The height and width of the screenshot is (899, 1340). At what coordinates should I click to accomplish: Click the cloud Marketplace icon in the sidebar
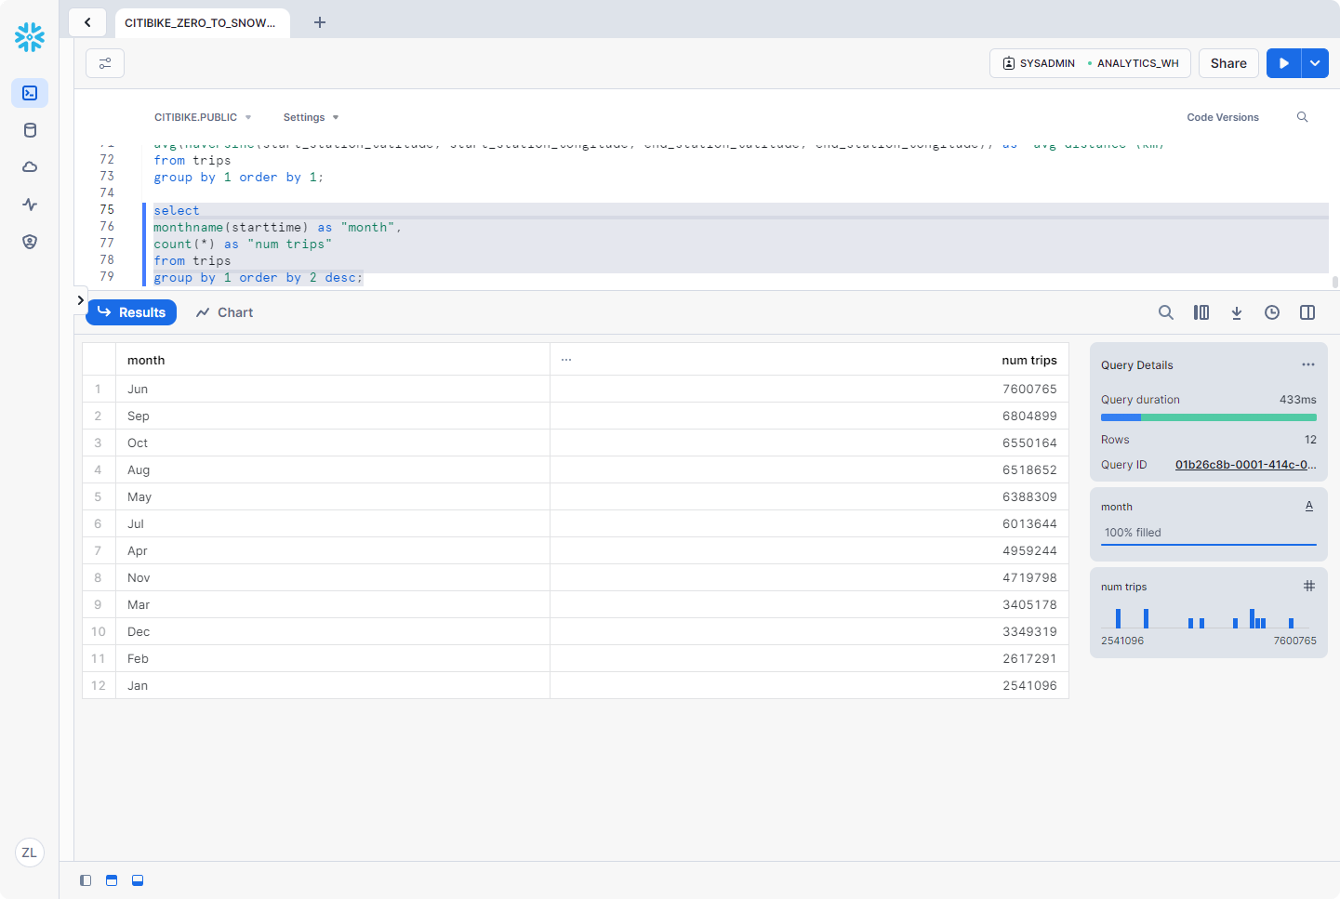[30, 167]
